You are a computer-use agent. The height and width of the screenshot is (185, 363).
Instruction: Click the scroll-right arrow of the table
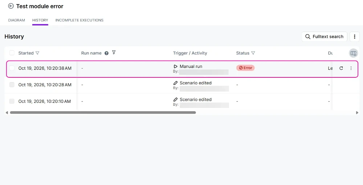click(x=357, y=113)
